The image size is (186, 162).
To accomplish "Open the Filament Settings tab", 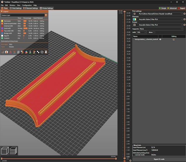I will pos(31,8).
